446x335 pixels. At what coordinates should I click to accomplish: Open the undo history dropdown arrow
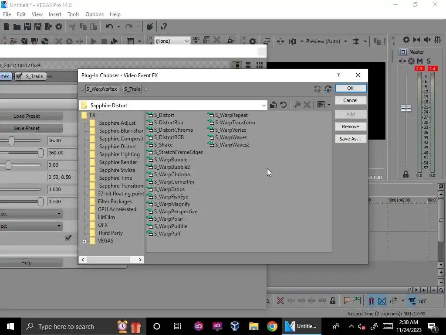click(118, 27)
